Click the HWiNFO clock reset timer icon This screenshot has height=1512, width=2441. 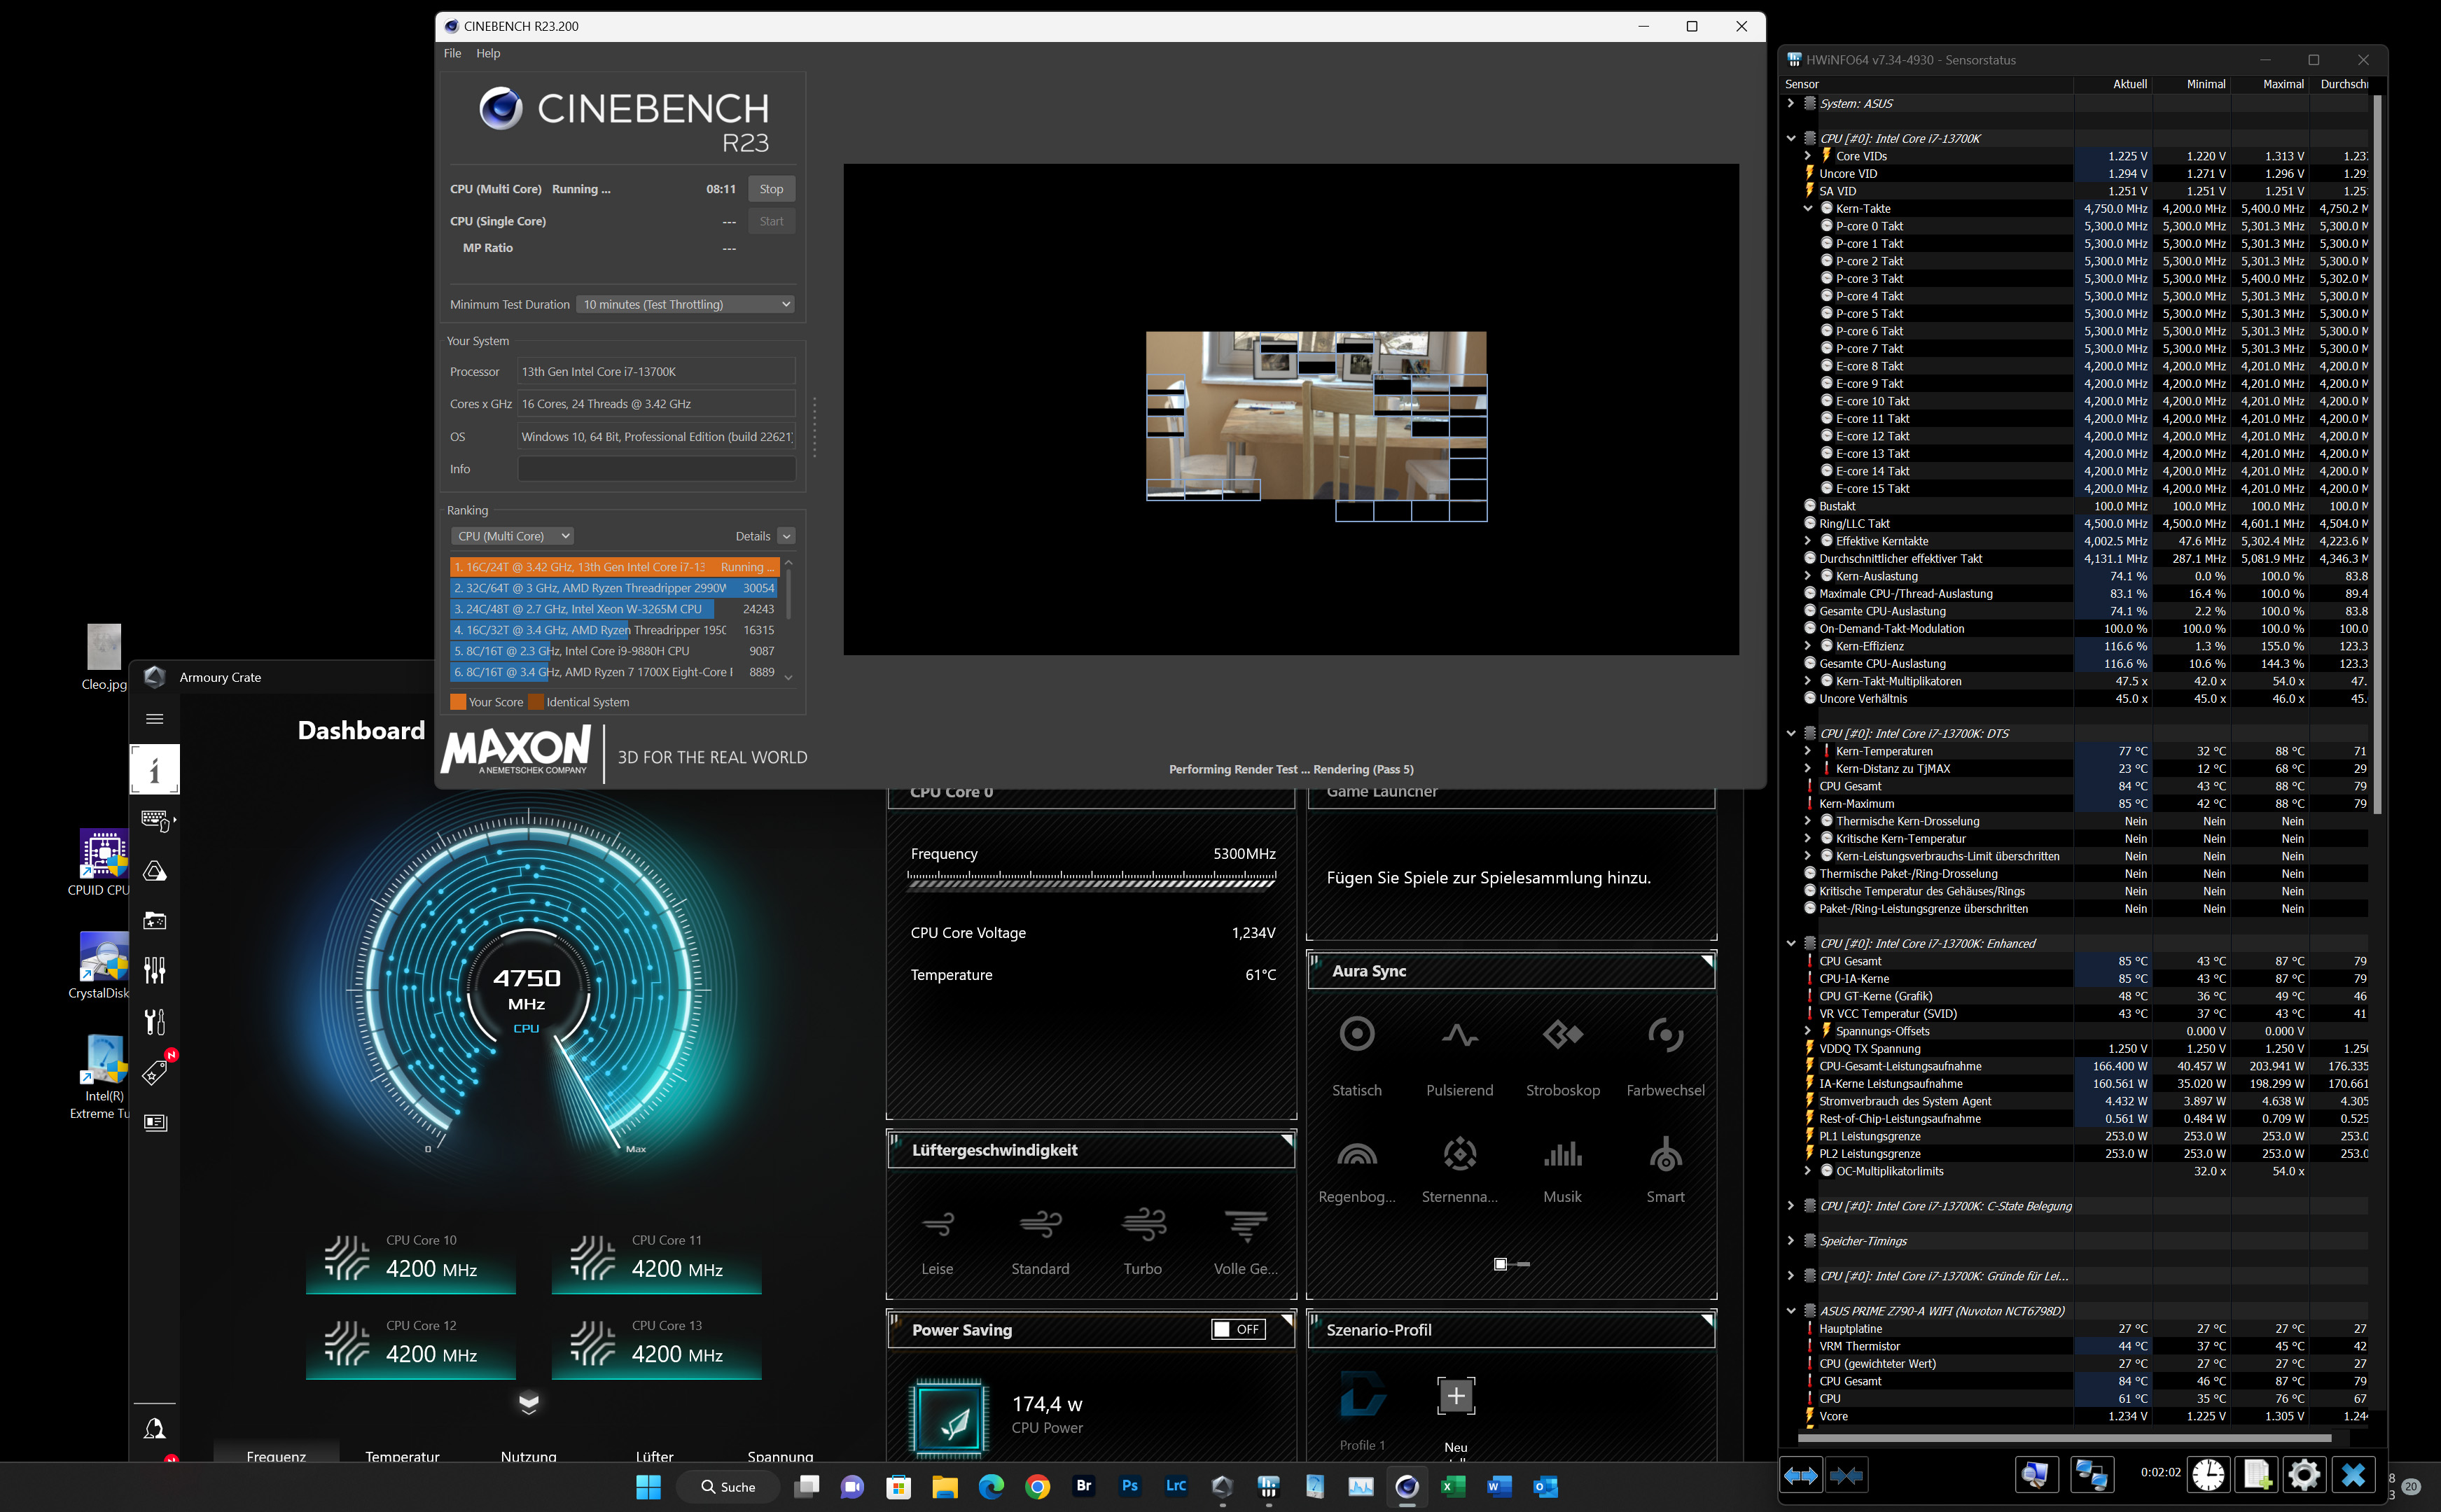(x=2208, y=1475)
